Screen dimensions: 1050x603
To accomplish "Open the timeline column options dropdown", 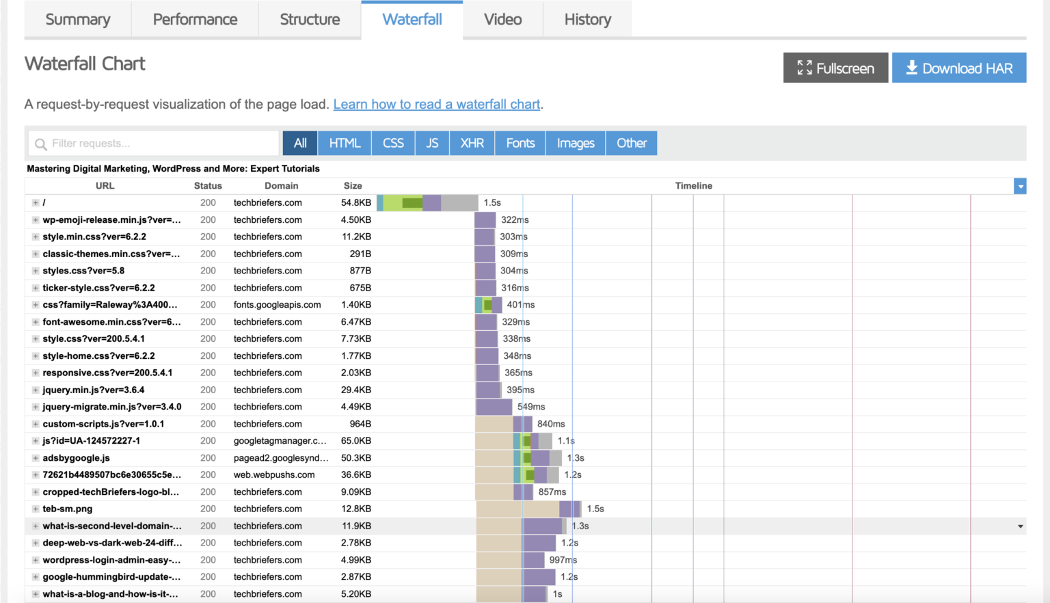I will [1020, 186].
